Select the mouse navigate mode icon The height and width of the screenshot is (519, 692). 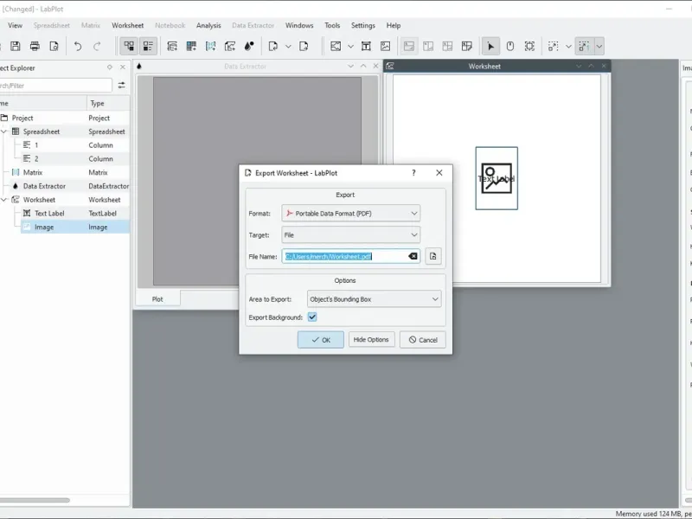(x=510, y=47)
